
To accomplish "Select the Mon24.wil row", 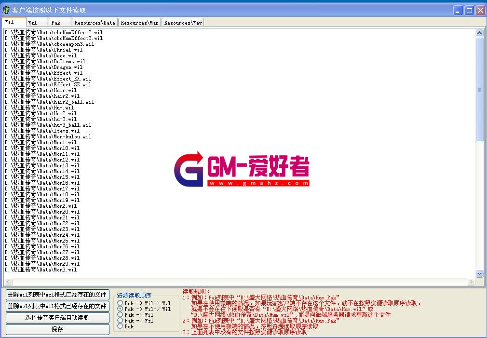I will click(x=42, y=235).
